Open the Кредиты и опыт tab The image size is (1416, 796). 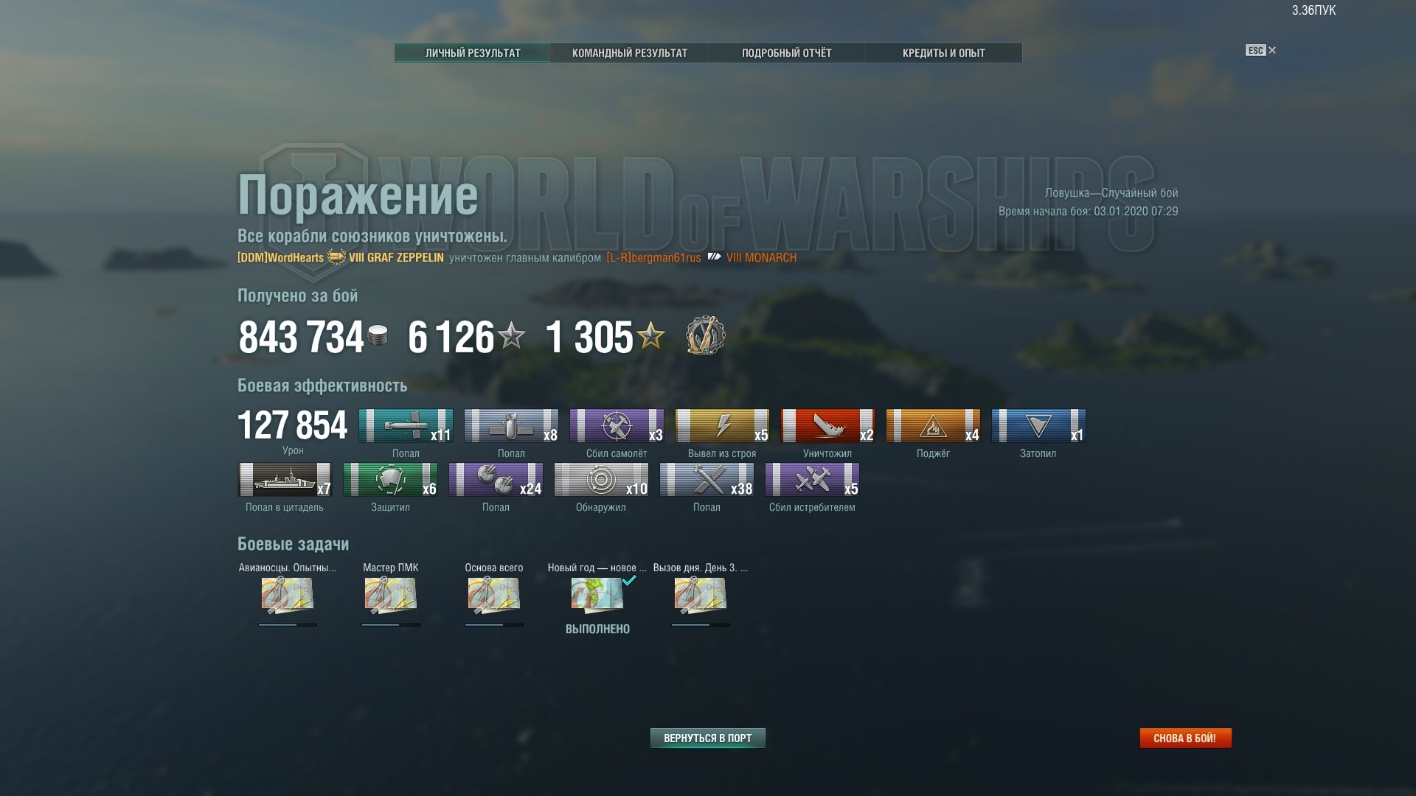point(943,53)
